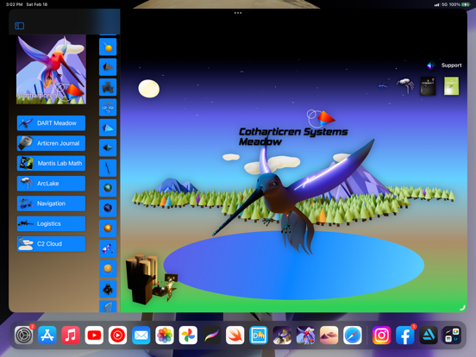
Task: Open the green document cover thumbnail
Action: tap(451, 86)
